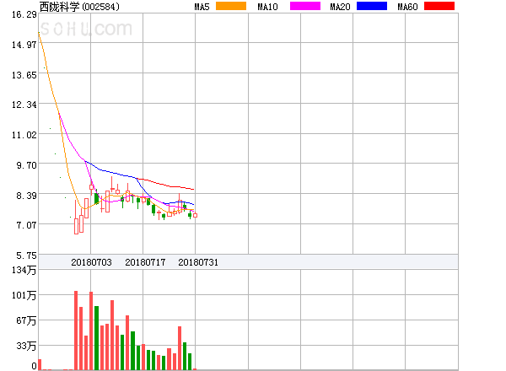The height and width of the screenshot is (371, 506).
Task: Click the 16.29 price axis label
Action: pos(24,14)
